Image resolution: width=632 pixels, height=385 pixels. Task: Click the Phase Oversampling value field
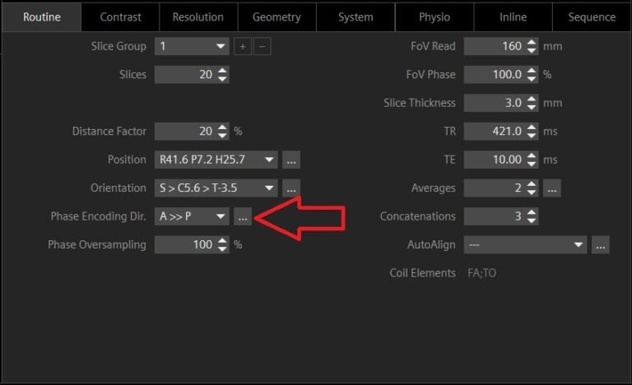[184, 244]
